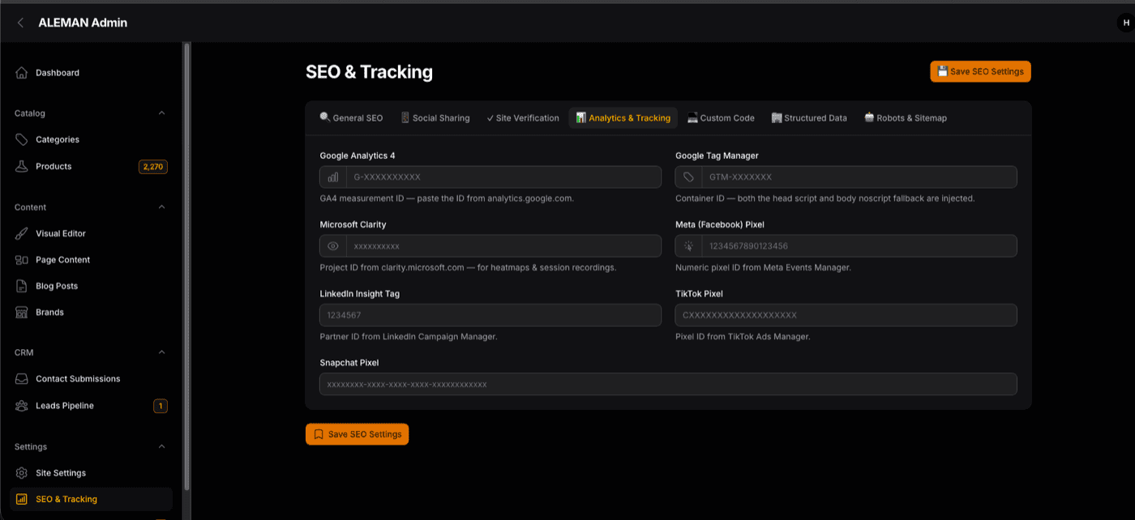Click the Brands storefront icon
The width and height of the screenshot is (1135, 520).
[22, 312]
